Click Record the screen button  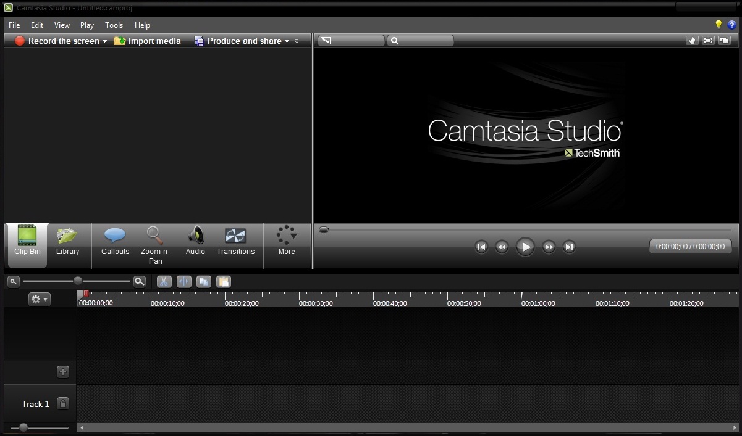(x=57, y=41)
